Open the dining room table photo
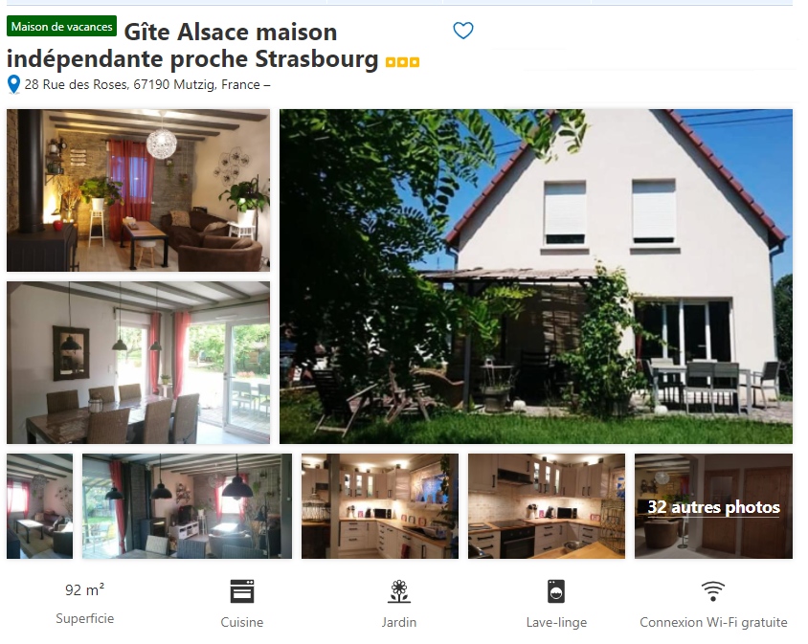Viewport: 808px width, 644px height. [138, 363]
